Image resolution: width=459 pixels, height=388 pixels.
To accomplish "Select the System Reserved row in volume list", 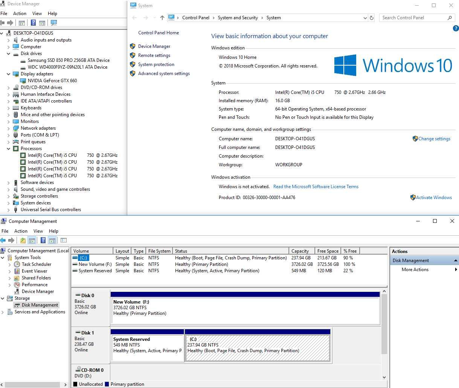I will pos(229,271).
